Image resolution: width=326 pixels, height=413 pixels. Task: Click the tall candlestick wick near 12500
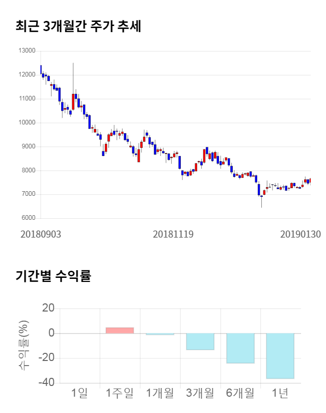pyautogui.click(x=73, y=76)
